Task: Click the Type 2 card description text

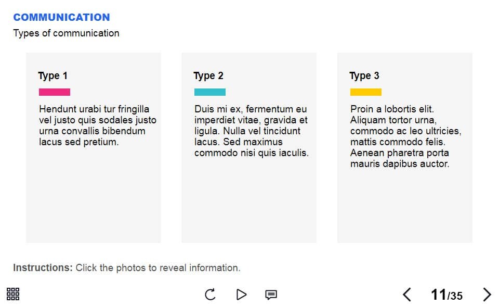Action: [251, 131]
